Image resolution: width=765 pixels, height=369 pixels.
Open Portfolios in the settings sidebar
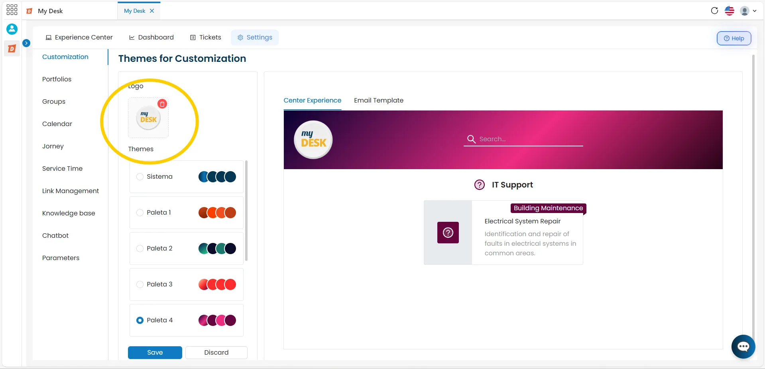pos(57,79)
